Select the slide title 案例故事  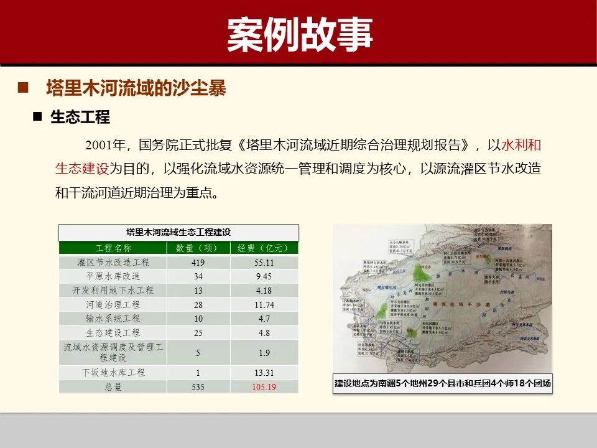298,31
